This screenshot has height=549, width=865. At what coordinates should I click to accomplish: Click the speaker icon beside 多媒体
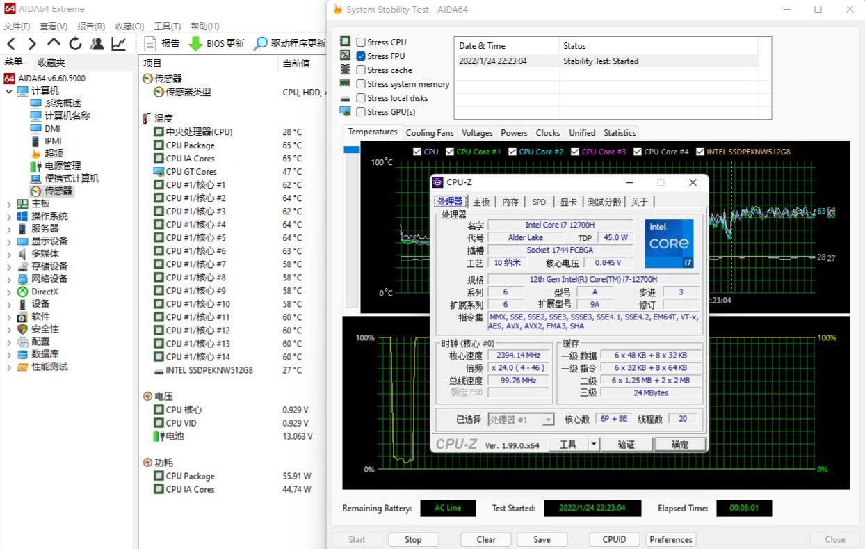[x=23, y=253]
